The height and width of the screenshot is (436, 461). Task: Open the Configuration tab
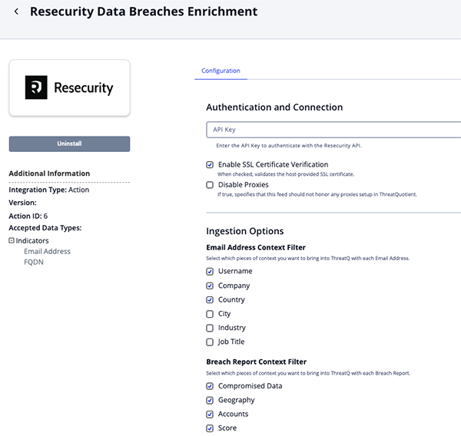(221, 71)
